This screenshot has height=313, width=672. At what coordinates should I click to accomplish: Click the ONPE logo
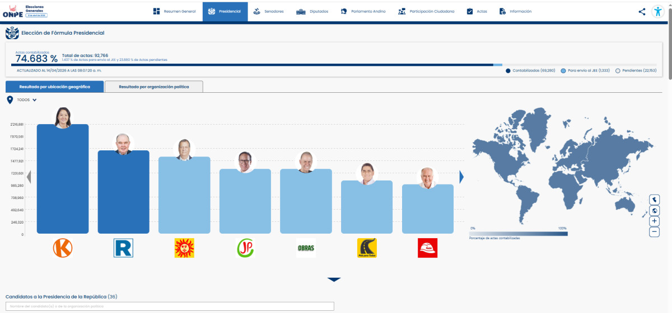point(12,12)
